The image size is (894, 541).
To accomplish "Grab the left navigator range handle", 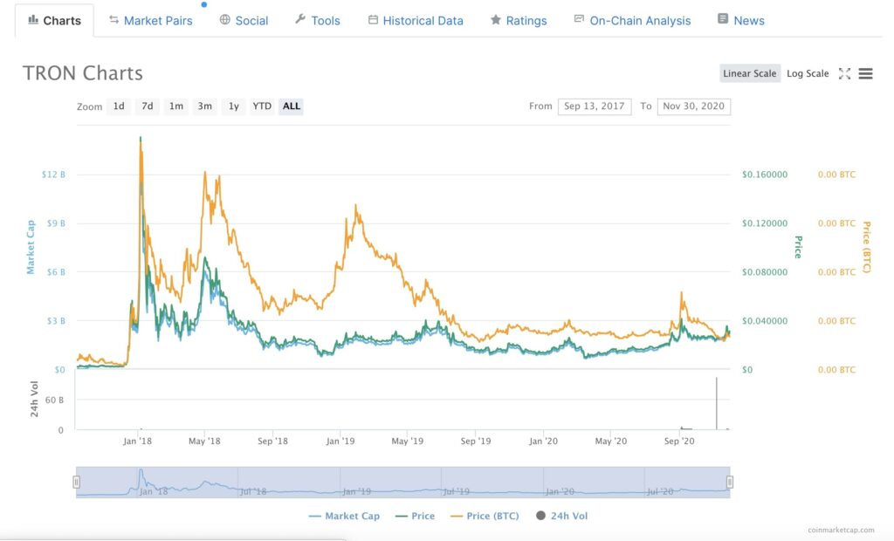I will (x=77, y=483).
